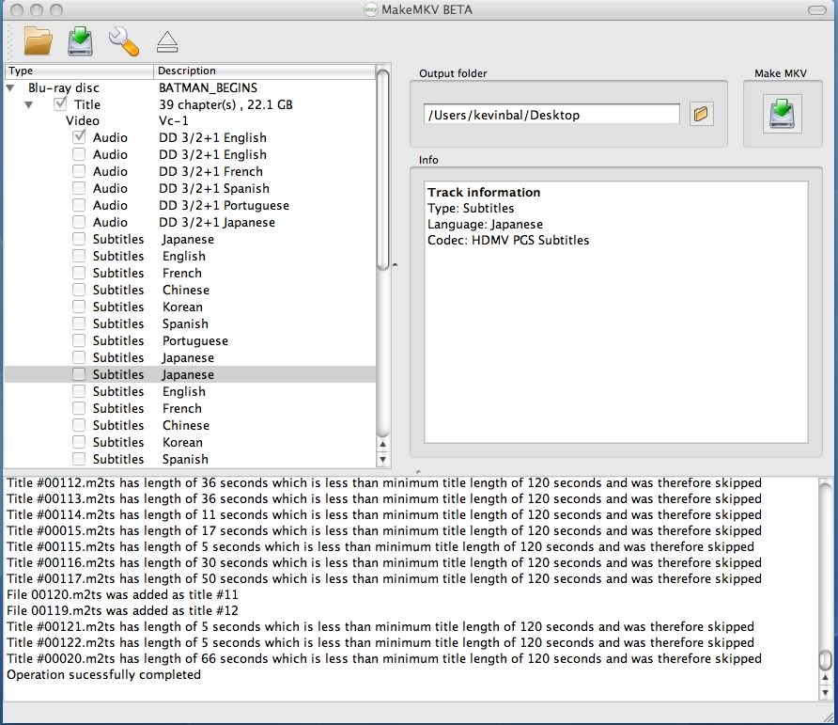Uncheck the Title checkbox

pyautogui.click(x=60, y=103)
